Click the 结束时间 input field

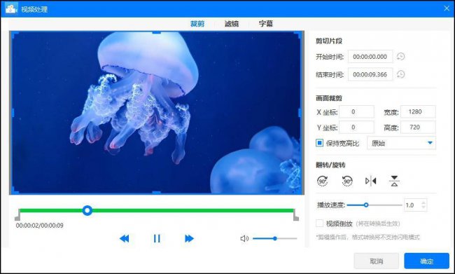370,74
